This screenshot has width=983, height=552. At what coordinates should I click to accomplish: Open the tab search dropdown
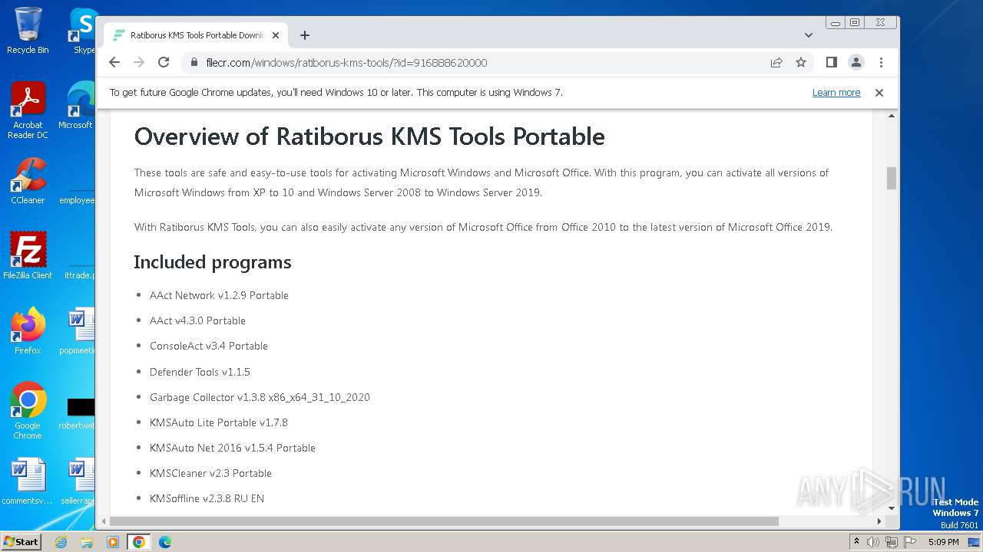[809, 35]
